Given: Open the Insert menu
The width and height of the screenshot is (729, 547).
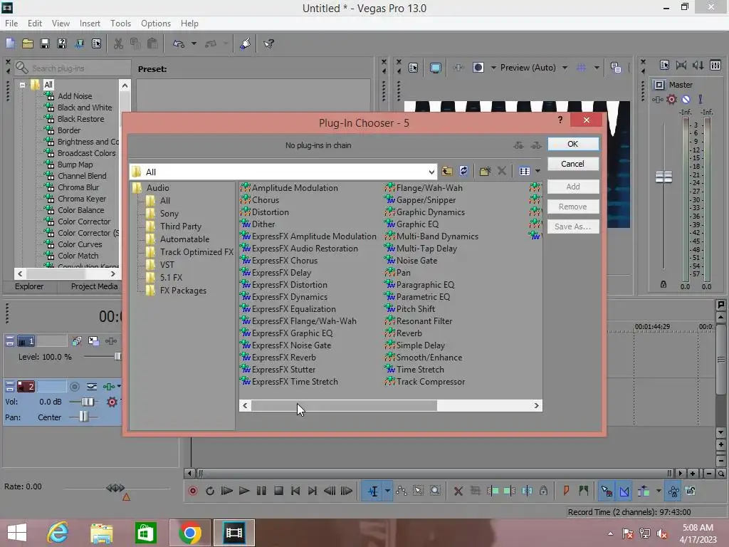Looking at the screenshot, I should click(90, 24).
